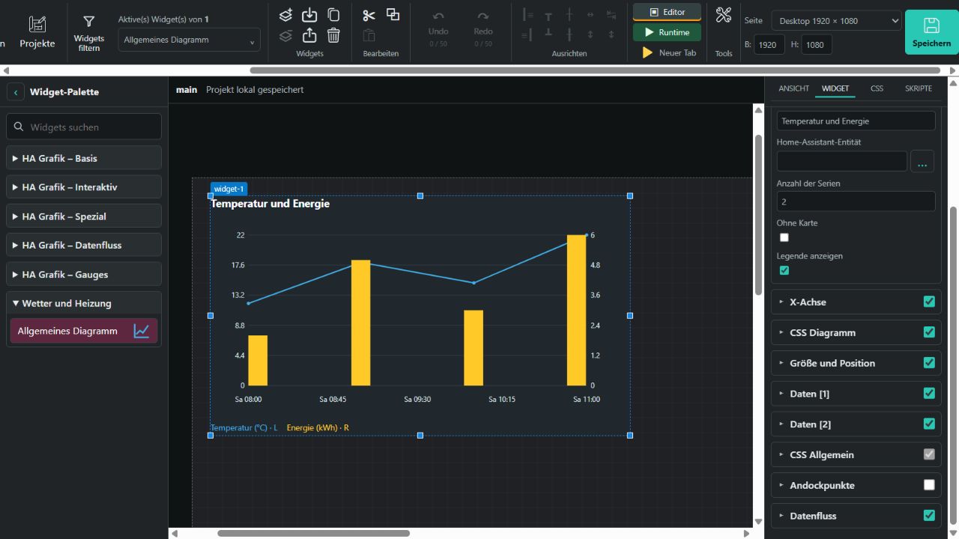The width and height of the screenshot is (959, 539).
Task: Click the align right icon in Ausrichten
Action: tap(527, 34)
